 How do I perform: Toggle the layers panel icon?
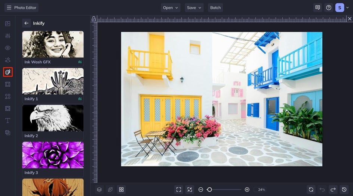point(99,190)
